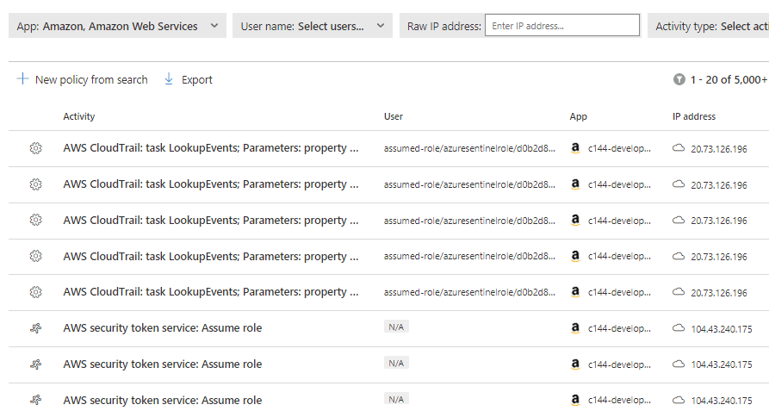769x411 pixels.
Task: Click the Export download arrow icon
Action: tap(169, 79)
